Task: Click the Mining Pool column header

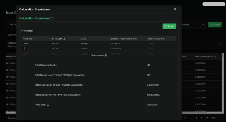Action: point(28,39)
